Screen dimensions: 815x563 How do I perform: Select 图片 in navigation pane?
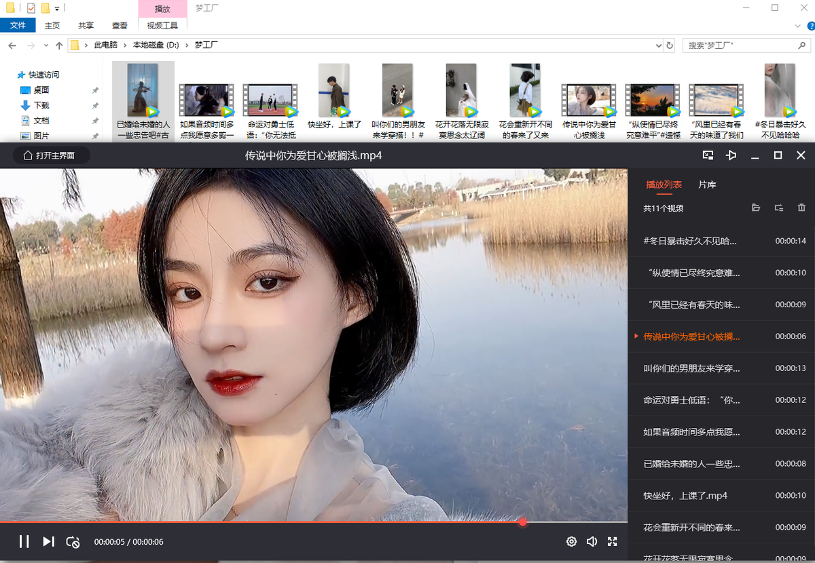tap(41, 136)
